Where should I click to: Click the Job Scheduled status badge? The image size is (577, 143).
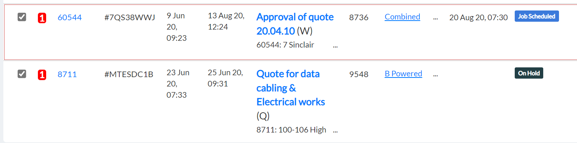pyautogui.click(x=537, y=16)
